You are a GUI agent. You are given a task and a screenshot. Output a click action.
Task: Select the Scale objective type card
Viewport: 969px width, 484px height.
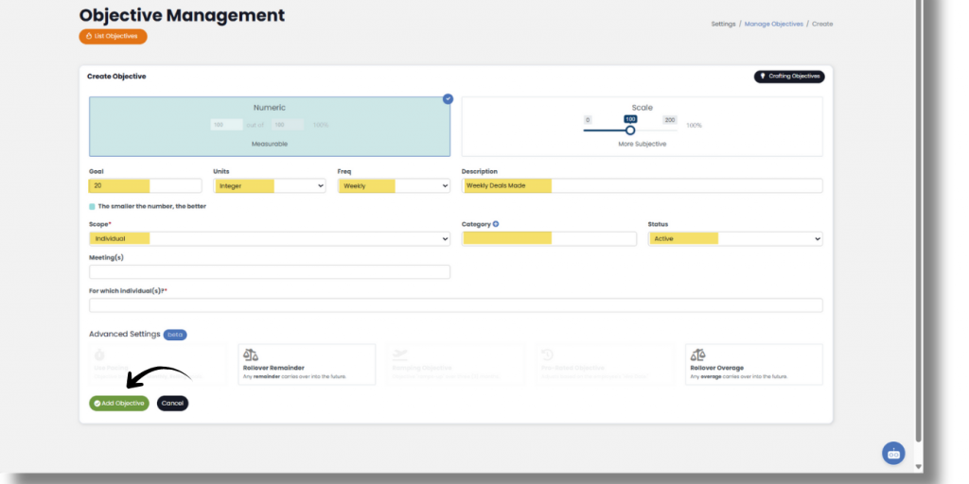pos(642,127)
